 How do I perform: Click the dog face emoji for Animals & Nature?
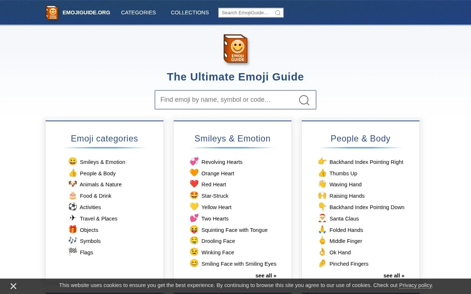(x=73, y=184)
